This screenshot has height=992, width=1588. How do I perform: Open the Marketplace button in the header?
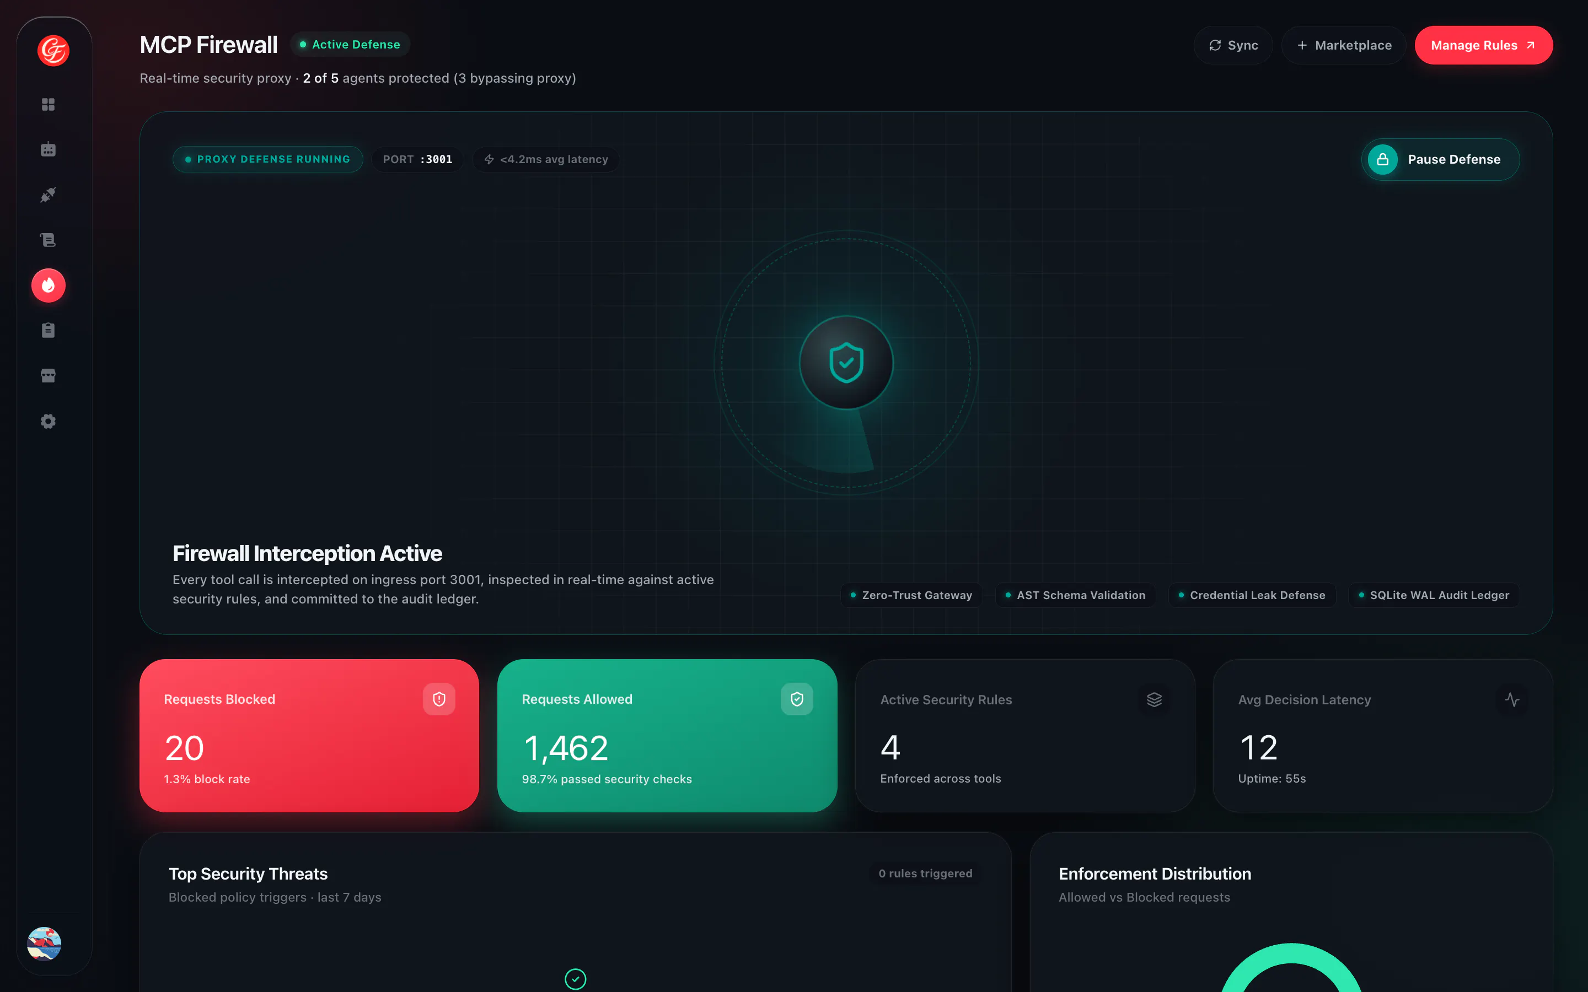tap(1344, 45)
